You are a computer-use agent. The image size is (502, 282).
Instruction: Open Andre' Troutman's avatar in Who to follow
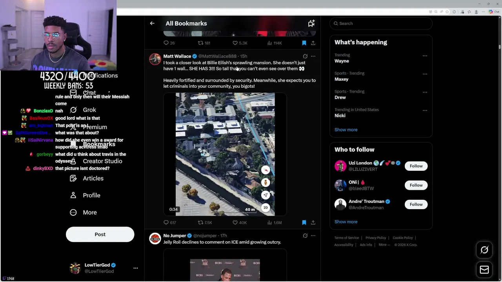(x=340, y=204)
